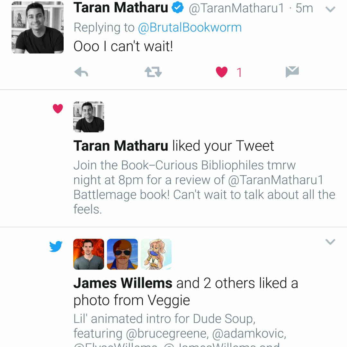The width and height of the screenshot is (347, 347).
Task: Open James Willems' avatar with fiery background
Action: click(x=89, y=254)
